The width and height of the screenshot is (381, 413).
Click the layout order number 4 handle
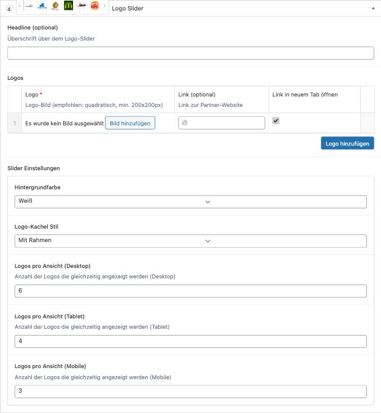(x=9, y=9)
